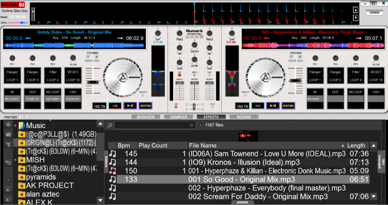The image size is (388, 205).
Task: Click the left deck RESET LOOP 16 pad
Action: [x=73, y=76]
